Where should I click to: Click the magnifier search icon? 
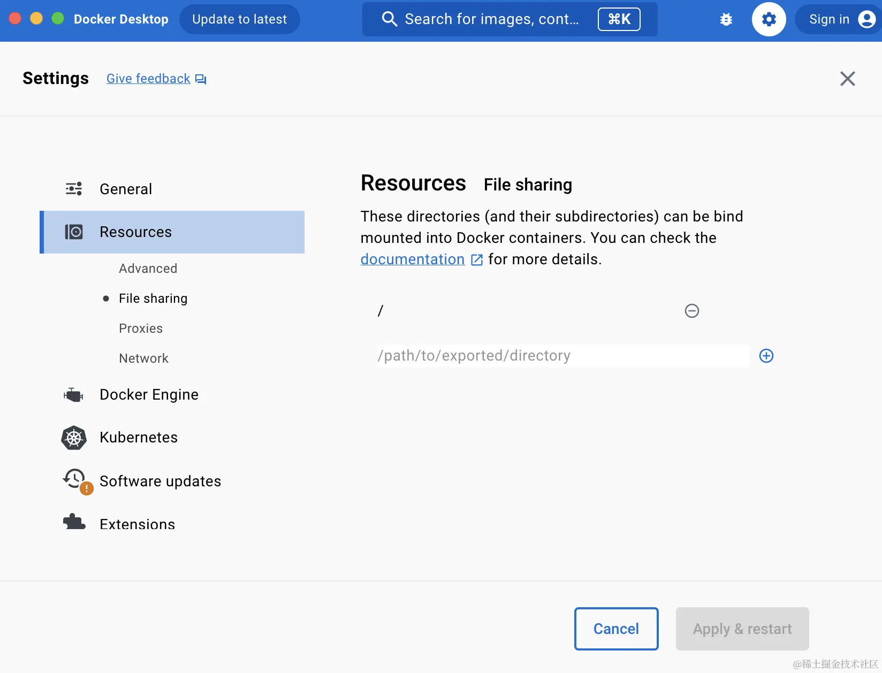click(x=389, y=19)
